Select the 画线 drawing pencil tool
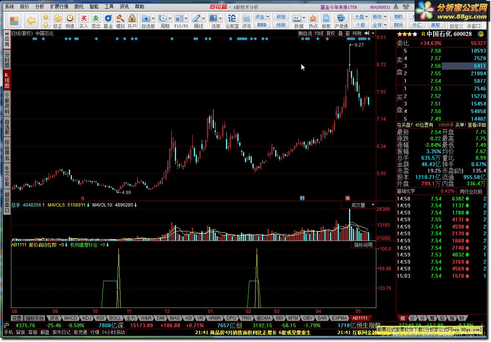Screen dimensions: 491x342 click(196, 18)
